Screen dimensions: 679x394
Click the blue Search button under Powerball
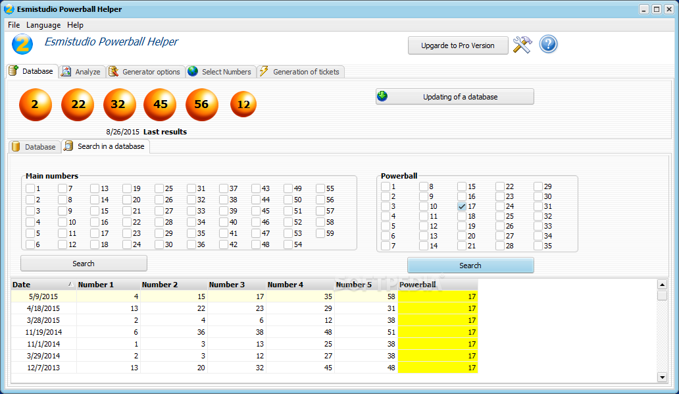point(470,266)
